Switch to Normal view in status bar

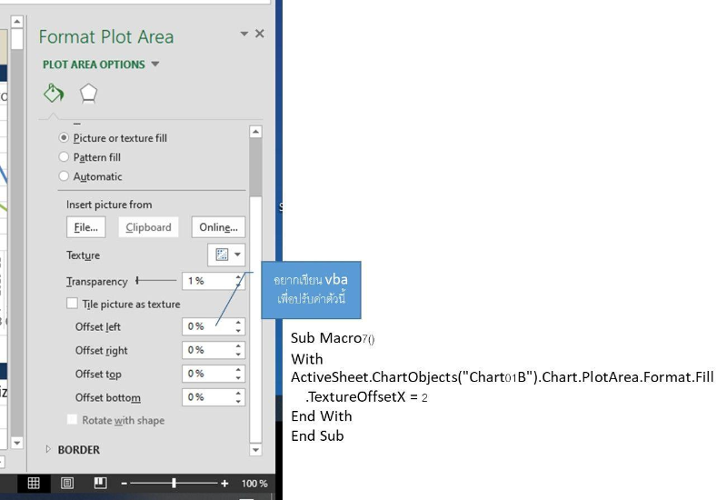(34, 483)
